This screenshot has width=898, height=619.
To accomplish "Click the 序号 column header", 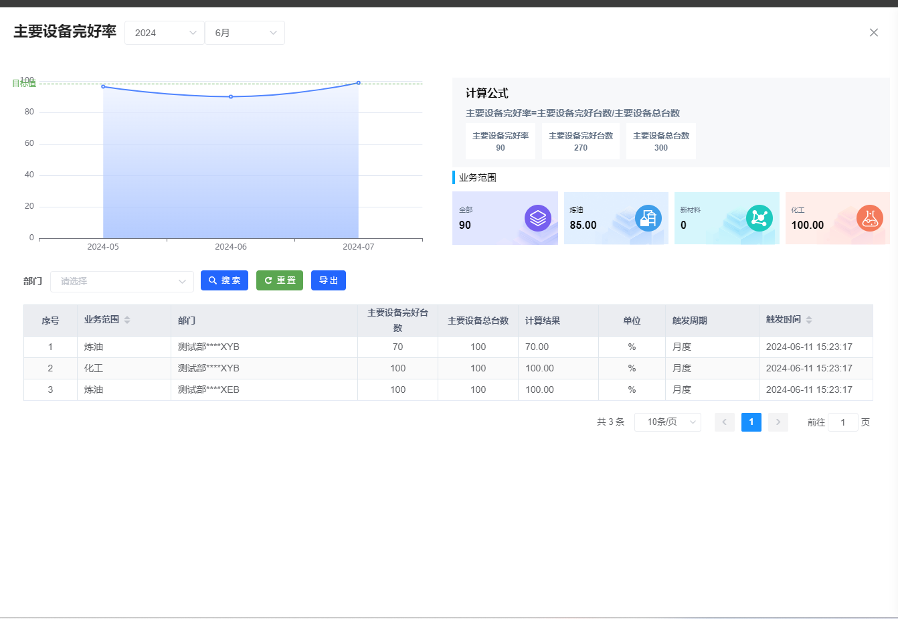I will click(50, 321).
